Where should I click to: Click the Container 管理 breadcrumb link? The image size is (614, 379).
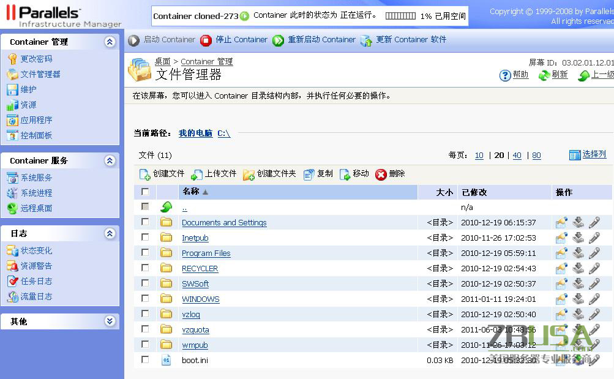[207, 61]
